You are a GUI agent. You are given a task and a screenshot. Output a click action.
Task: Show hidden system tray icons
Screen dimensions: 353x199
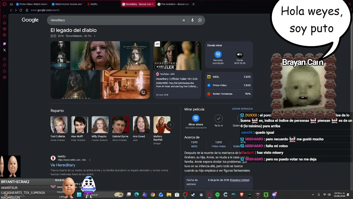[313, 195]
